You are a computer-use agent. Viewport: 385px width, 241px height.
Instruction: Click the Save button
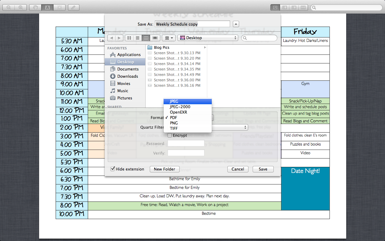click(263, 169)
